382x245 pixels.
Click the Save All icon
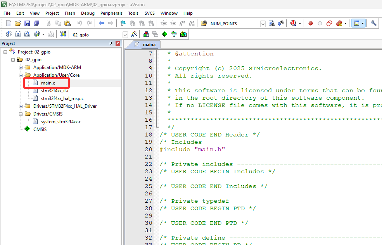click(36, 23)
